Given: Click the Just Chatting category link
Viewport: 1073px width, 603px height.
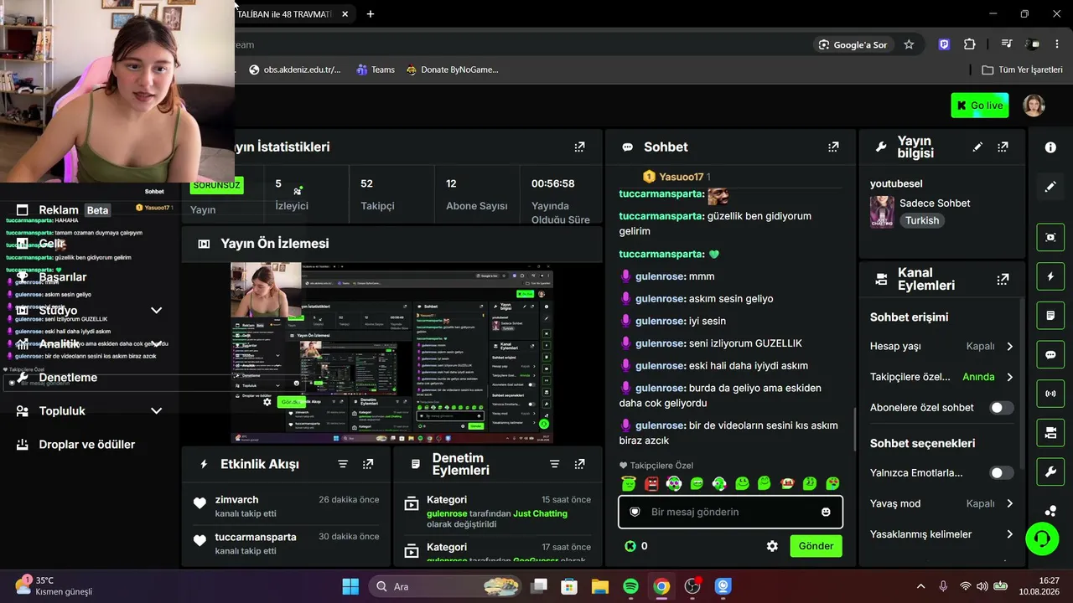Looking at the screenshot, I should [540, 513].
